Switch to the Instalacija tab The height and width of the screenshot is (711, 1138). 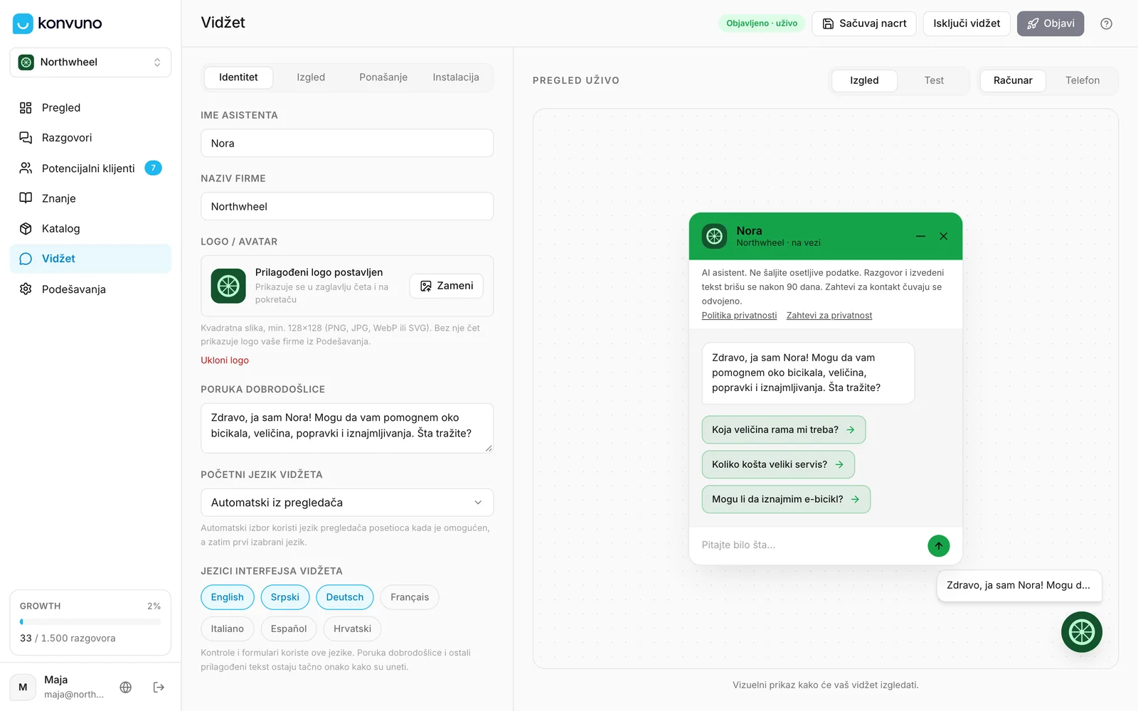[x=456, y=77]
